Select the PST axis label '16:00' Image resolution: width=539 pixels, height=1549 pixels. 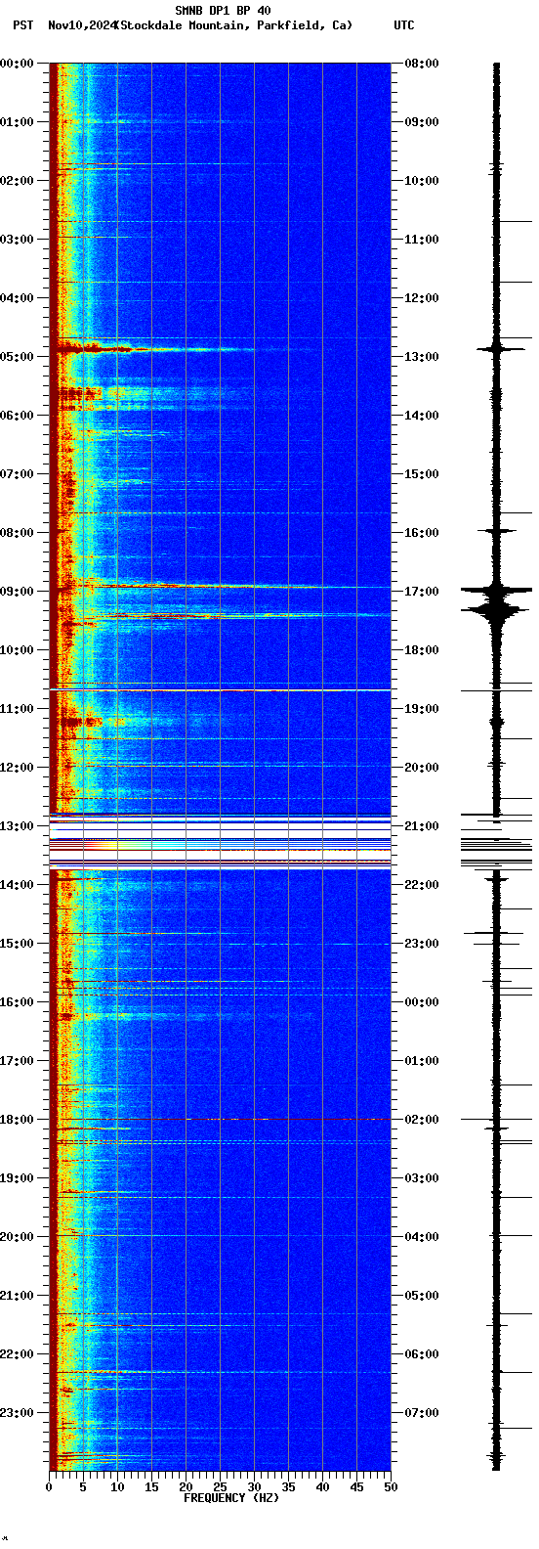(x=16, y=1002)
